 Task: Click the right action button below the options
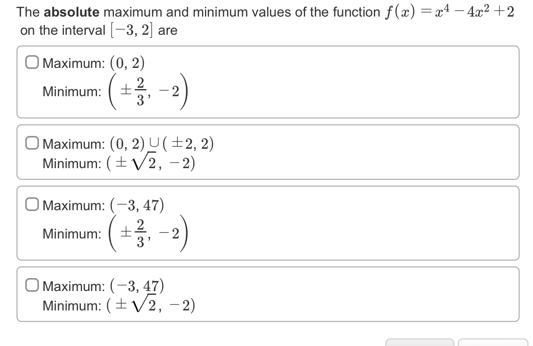pos(493,344)
